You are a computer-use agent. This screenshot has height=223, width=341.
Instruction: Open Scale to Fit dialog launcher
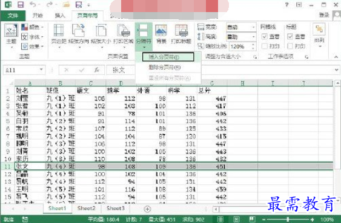click(255, 57)
